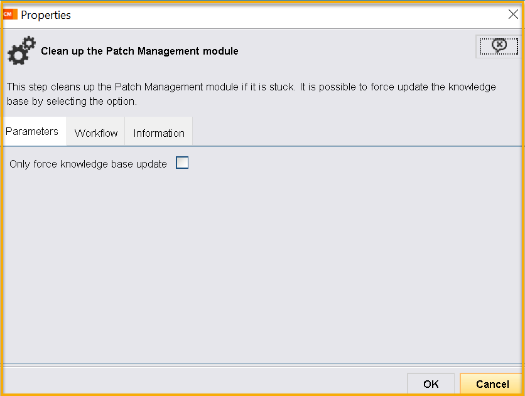Click the "Only force knowledge base update" label
This screenshot has height=396, width=525.
pos(89,164)
